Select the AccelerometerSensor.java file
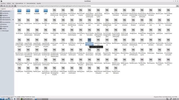The height and width of the screenshot is (100, 179). pyautogui.click(x=54, y=13)
